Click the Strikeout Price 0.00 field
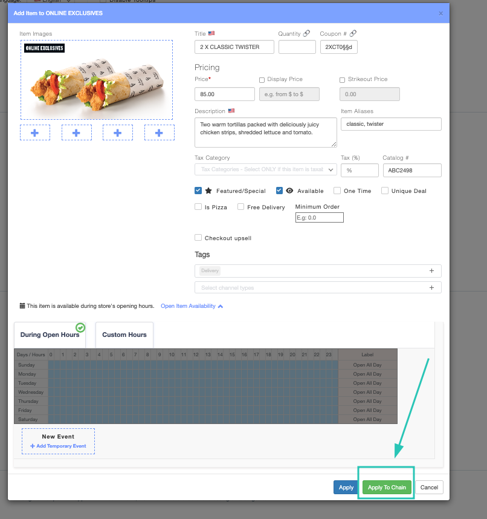 (x=370, y=94)
